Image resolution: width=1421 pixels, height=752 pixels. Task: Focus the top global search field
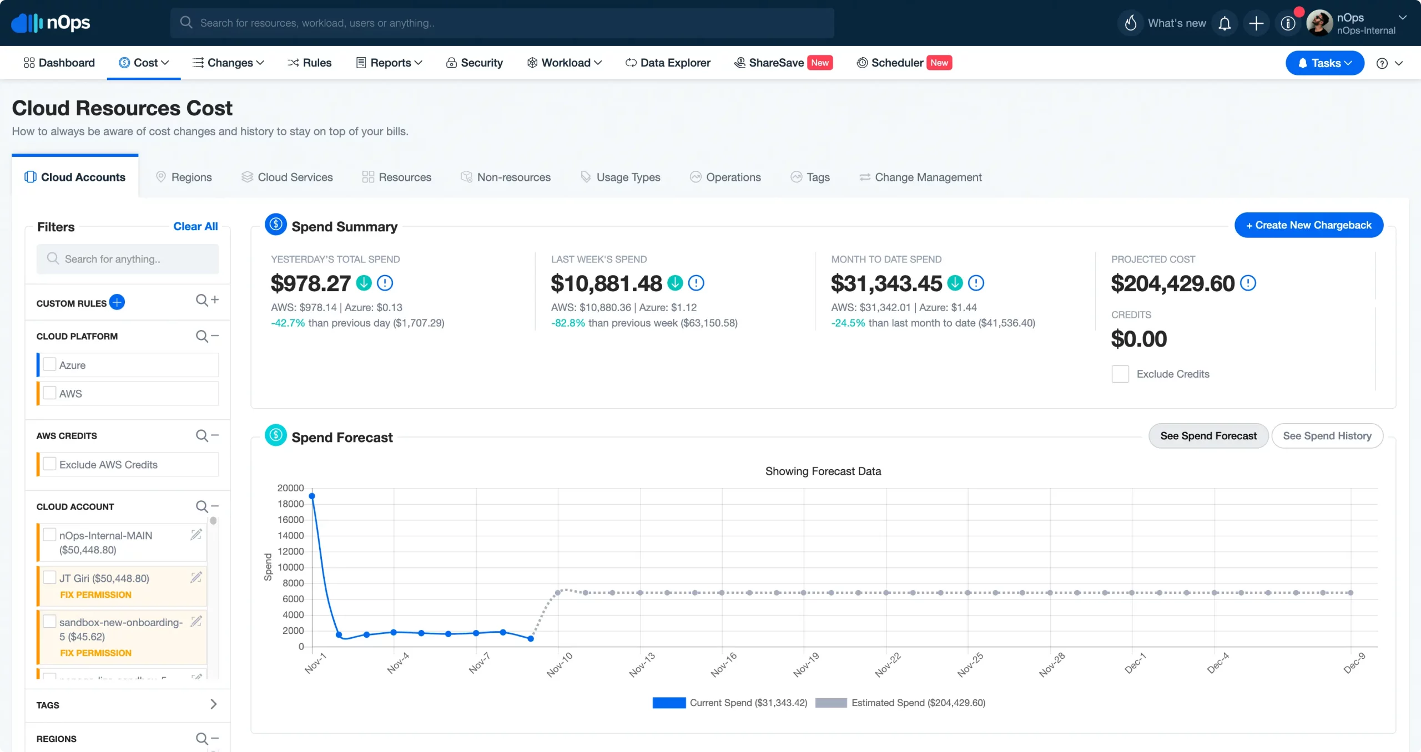coord(502,23)
